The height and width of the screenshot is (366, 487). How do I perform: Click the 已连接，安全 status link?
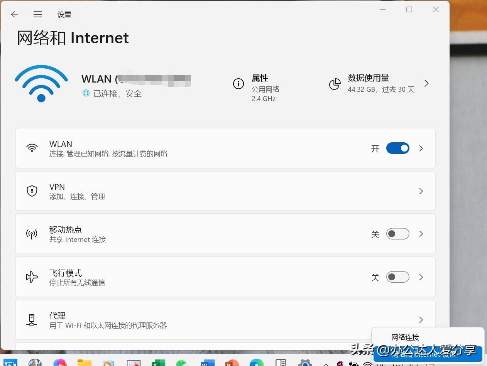point(112,93)
